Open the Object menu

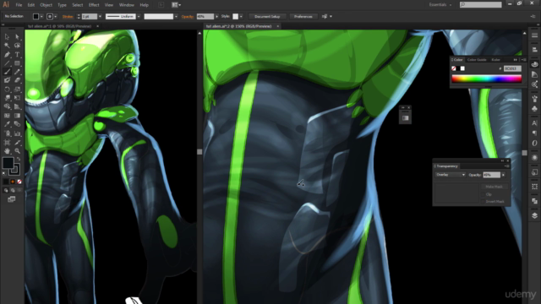(x=46, y=5)
